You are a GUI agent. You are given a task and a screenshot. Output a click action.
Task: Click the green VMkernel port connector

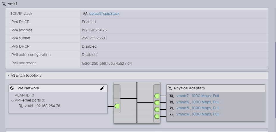click(117, 106)
